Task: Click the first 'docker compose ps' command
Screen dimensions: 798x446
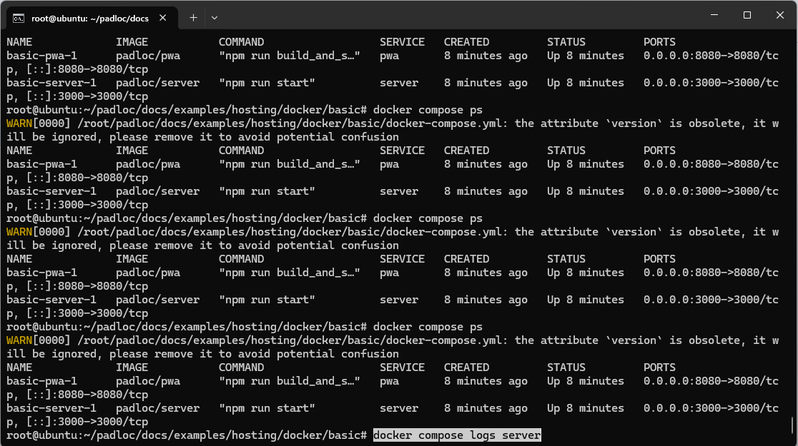Action: [428, 110]
